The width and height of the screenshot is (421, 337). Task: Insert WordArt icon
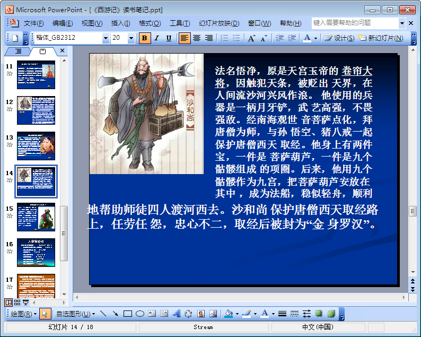tap(177, 314)
